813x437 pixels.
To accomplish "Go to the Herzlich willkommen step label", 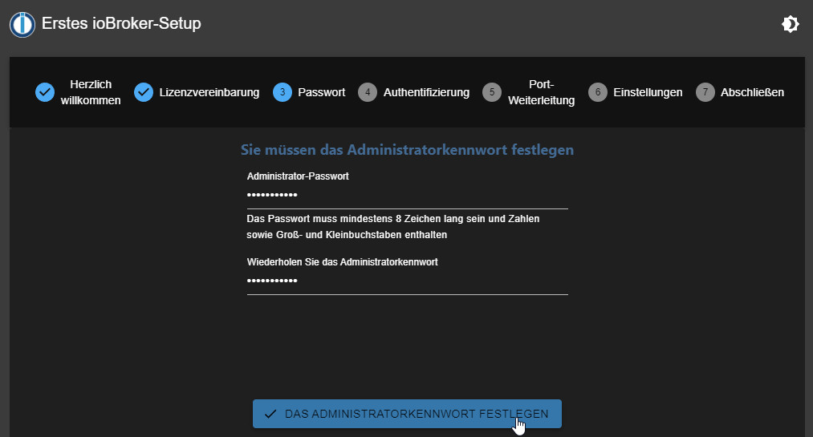I will (x=91, y=92).
